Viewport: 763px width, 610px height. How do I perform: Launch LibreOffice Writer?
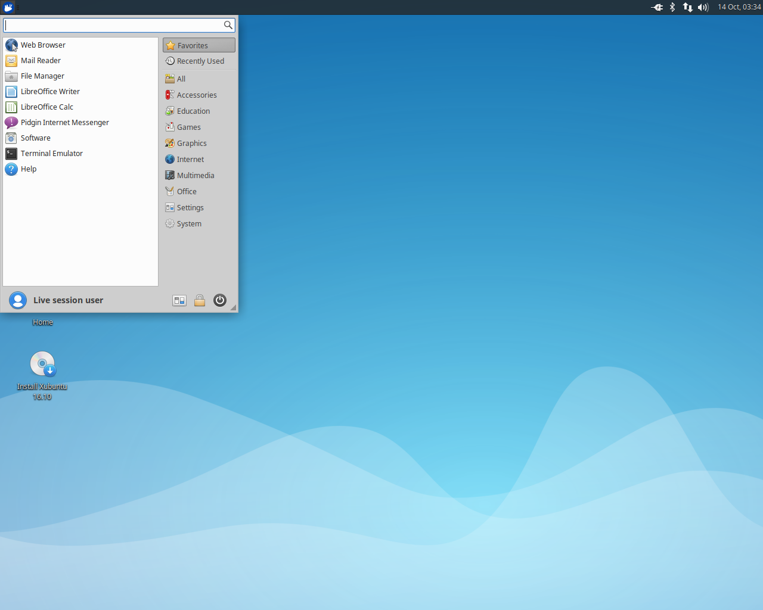pos(50,92)
